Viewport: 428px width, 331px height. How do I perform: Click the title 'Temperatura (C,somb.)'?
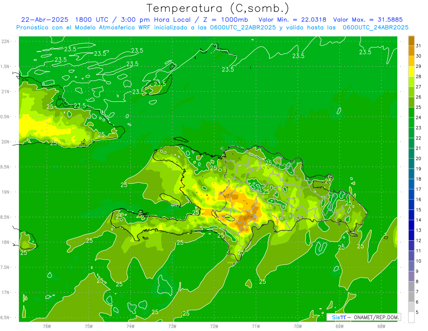[x=218, y=9]
